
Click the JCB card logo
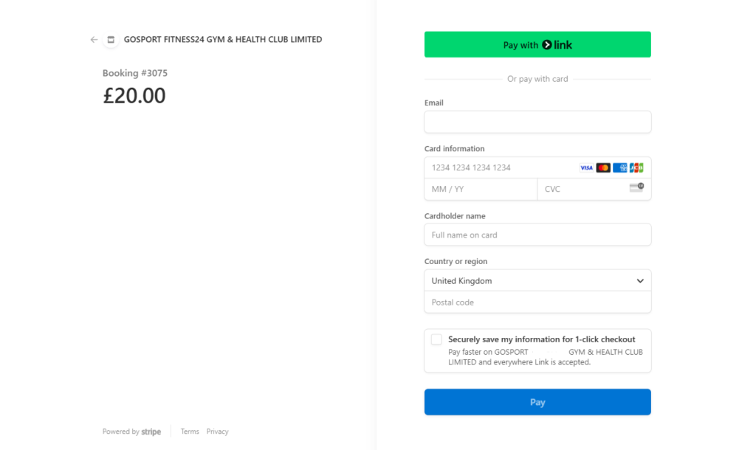click(636, 168)
